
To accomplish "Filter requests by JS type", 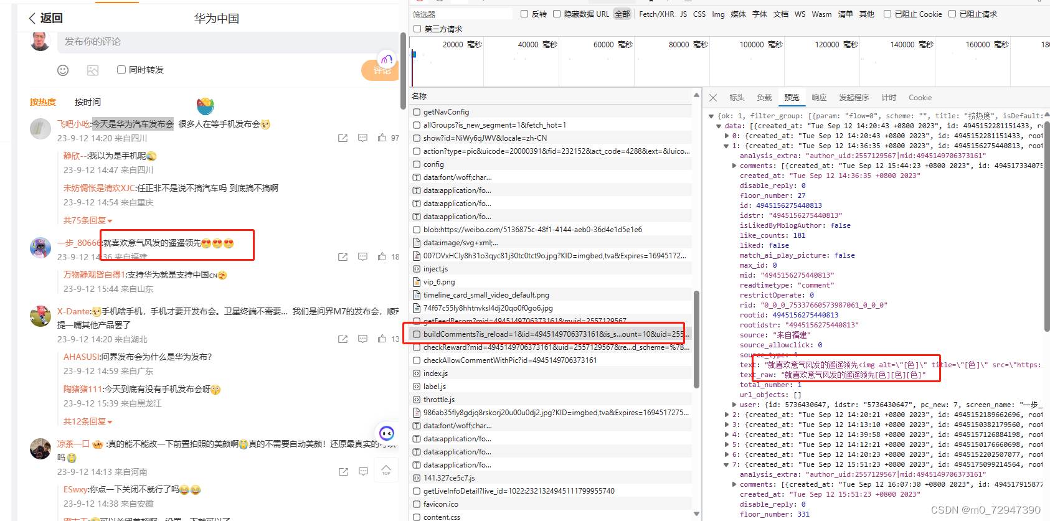I will click(683, 14).
